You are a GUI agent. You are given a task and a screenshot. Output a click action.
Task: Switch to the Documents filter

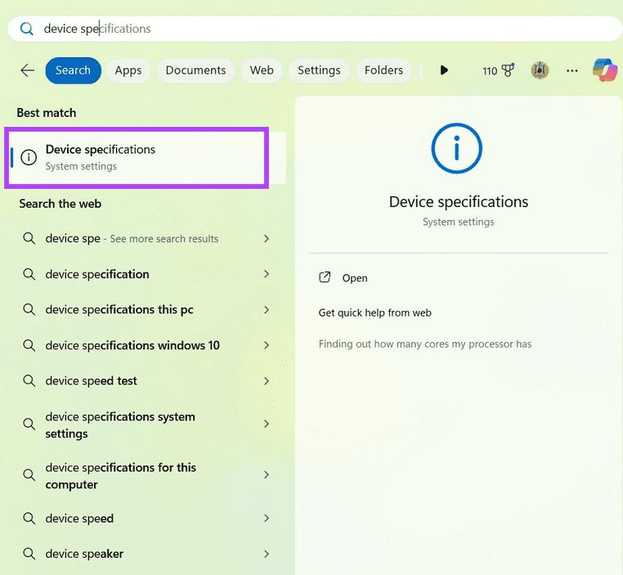coord(195,70)
